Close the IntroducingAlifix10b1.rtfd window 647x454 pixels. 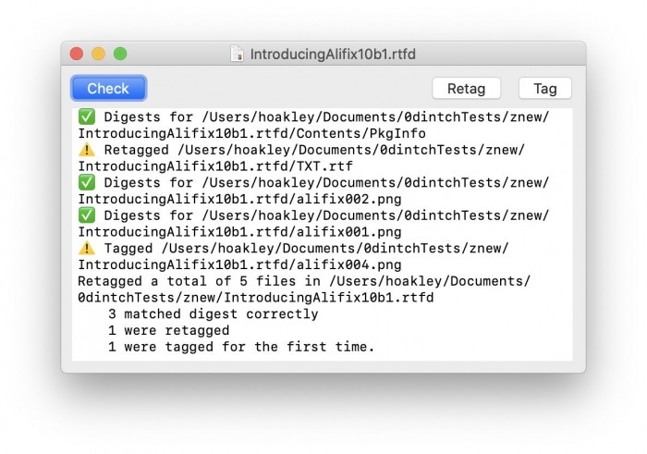(x=77, y=55)
